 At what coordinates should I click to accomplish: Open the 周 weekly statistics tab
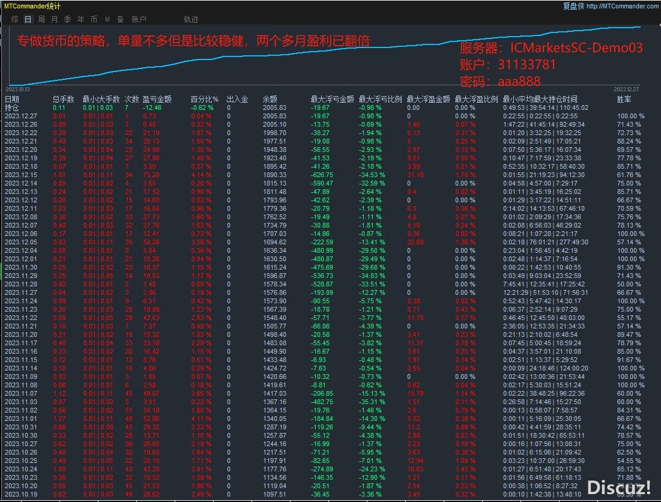[x=41, y=19]
